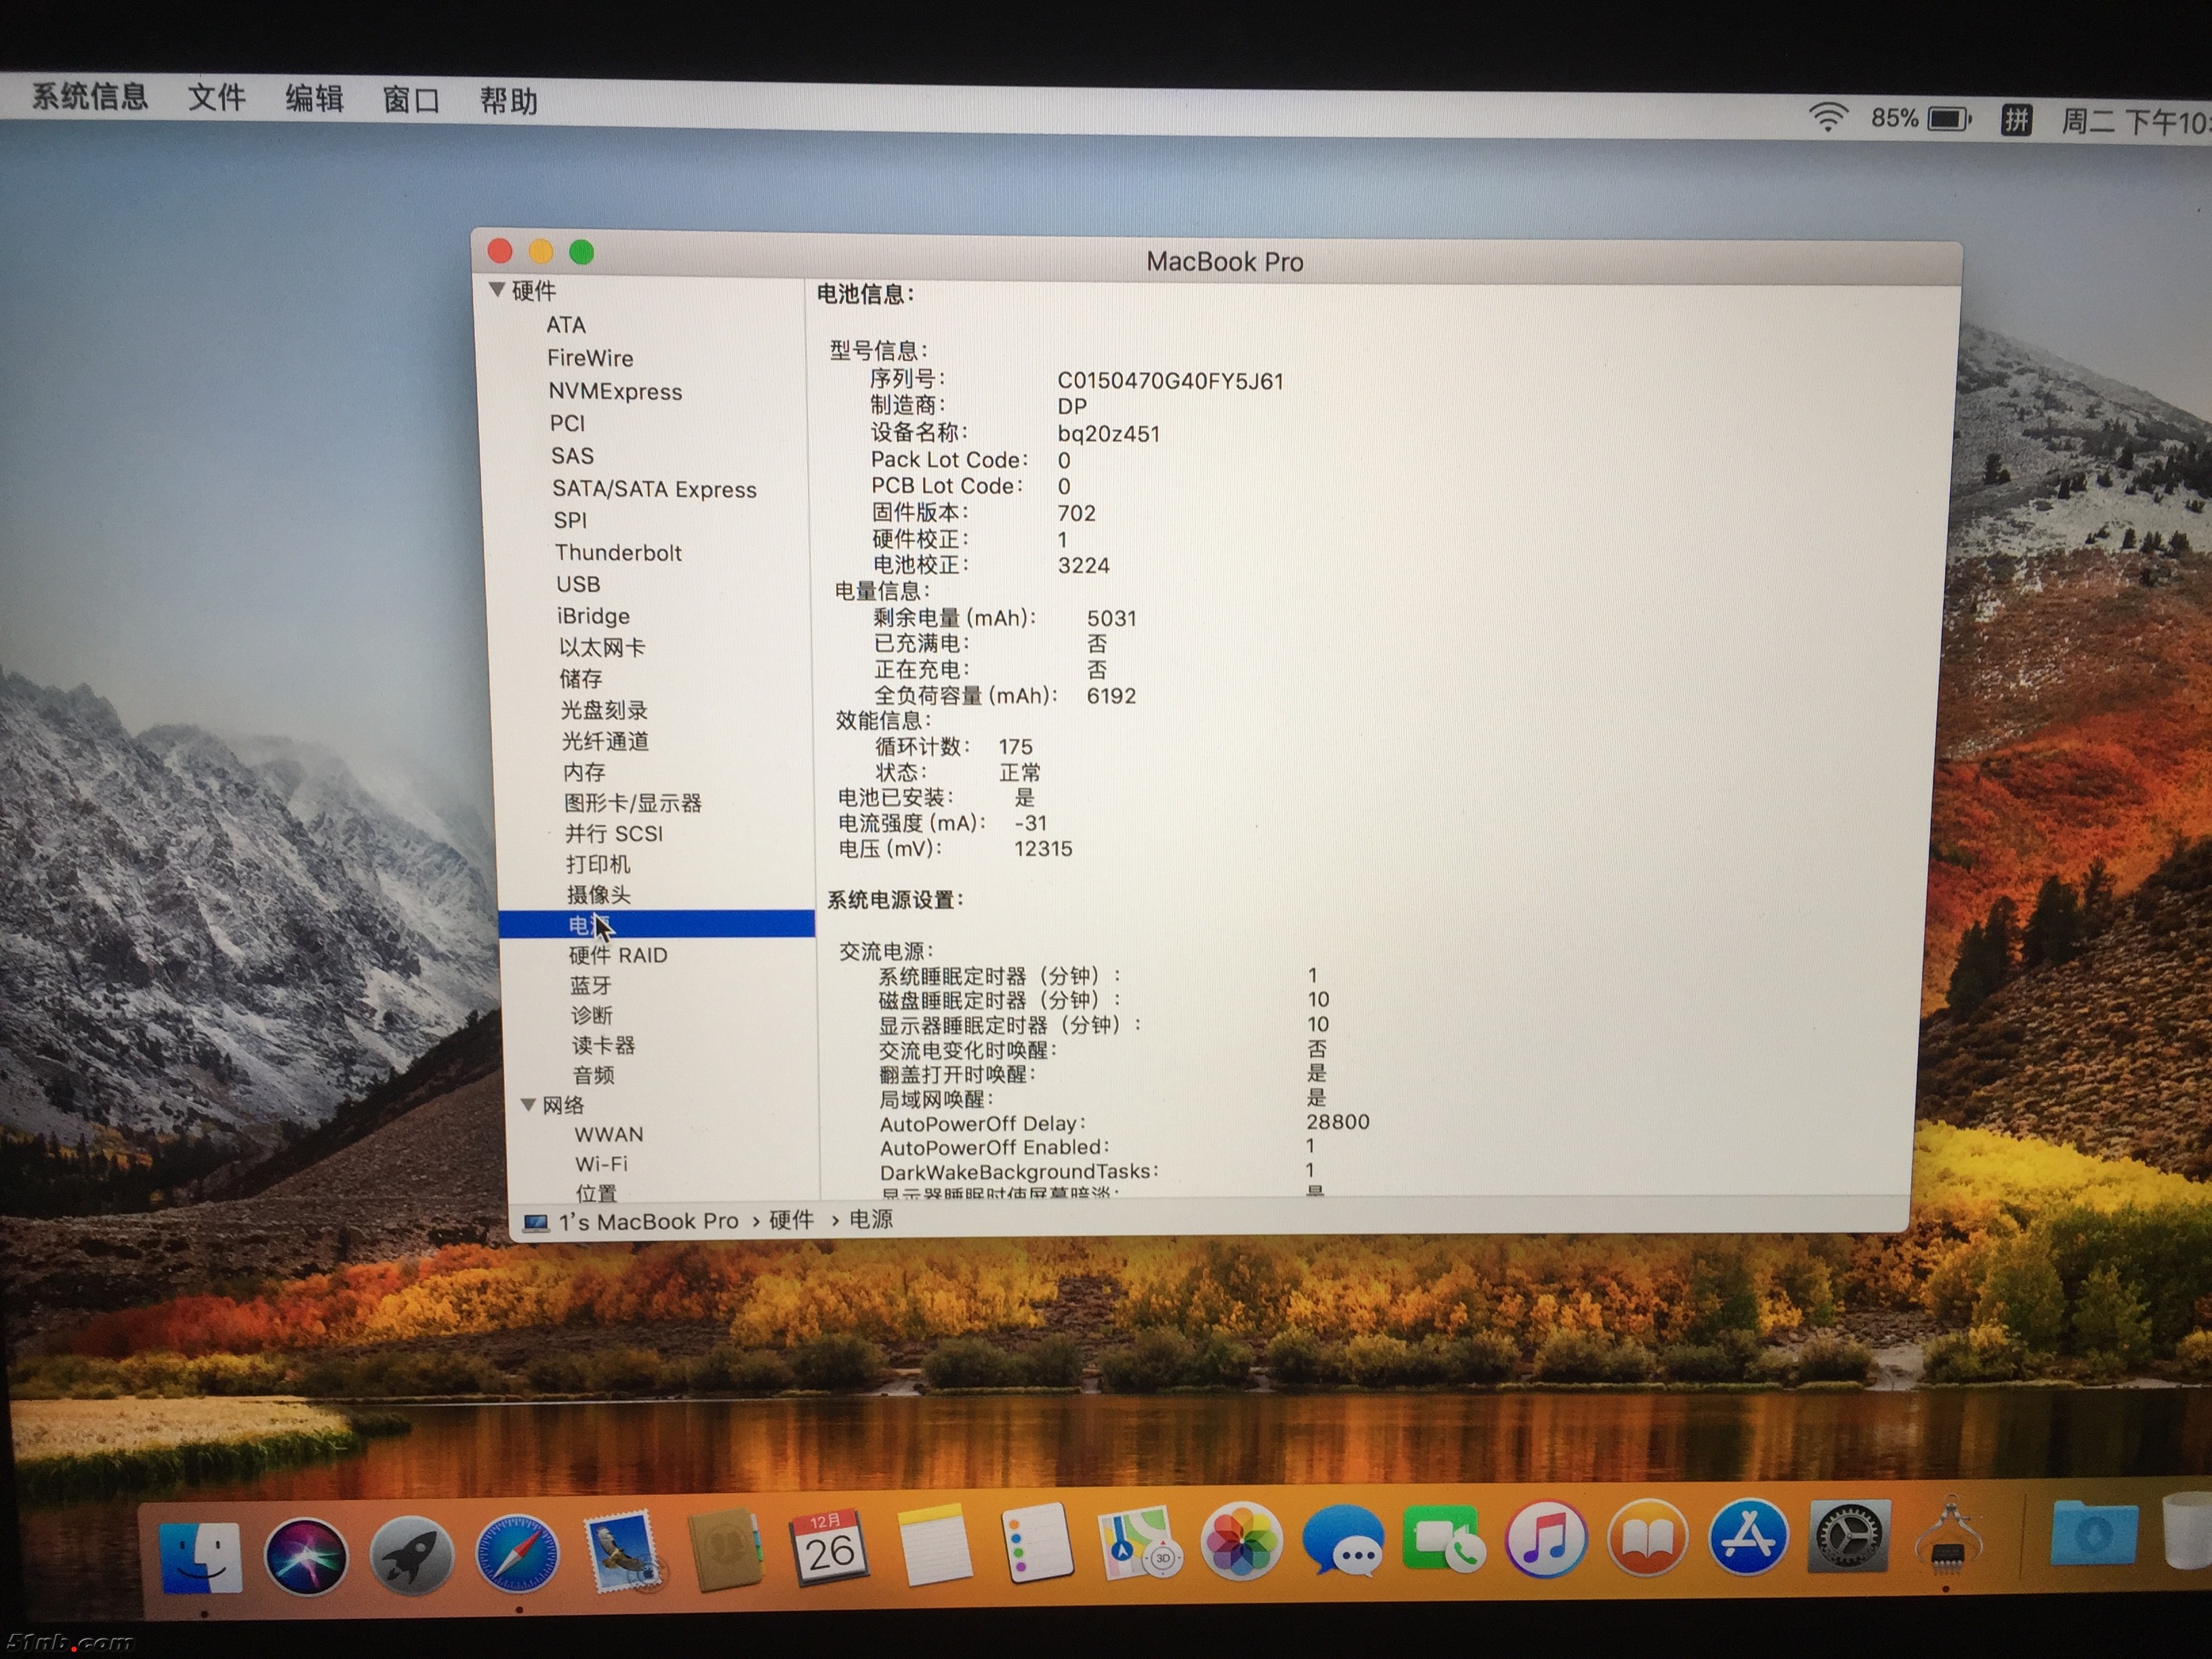Image resolution: width=2212 pixels, height=1659 pixels.
Task: Select iBridge in the sidebar
Action: pos(593,616)
